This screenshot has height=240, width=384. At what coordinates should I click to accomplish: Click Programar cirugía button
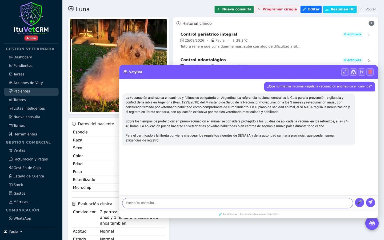click(277, 9)
